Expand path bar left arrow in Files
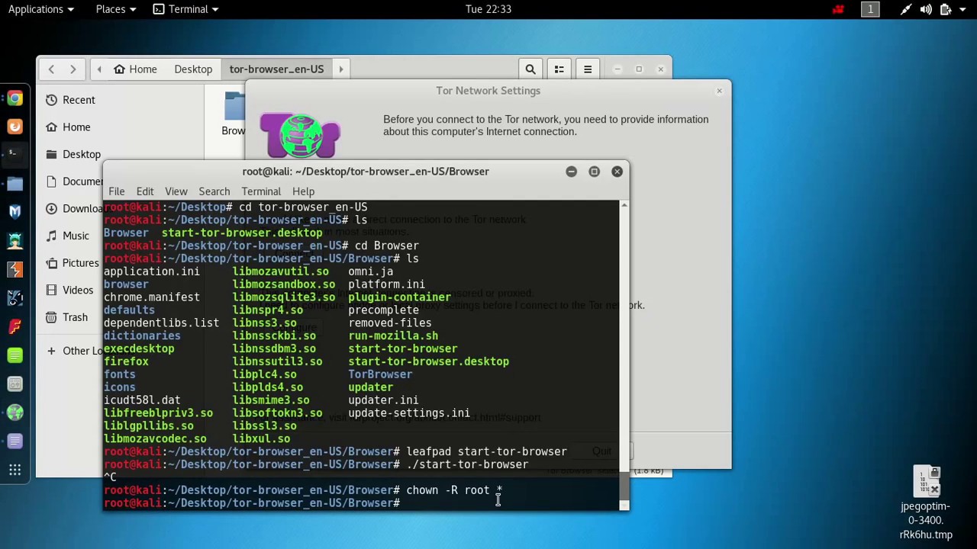 click(x=99, y=69)
